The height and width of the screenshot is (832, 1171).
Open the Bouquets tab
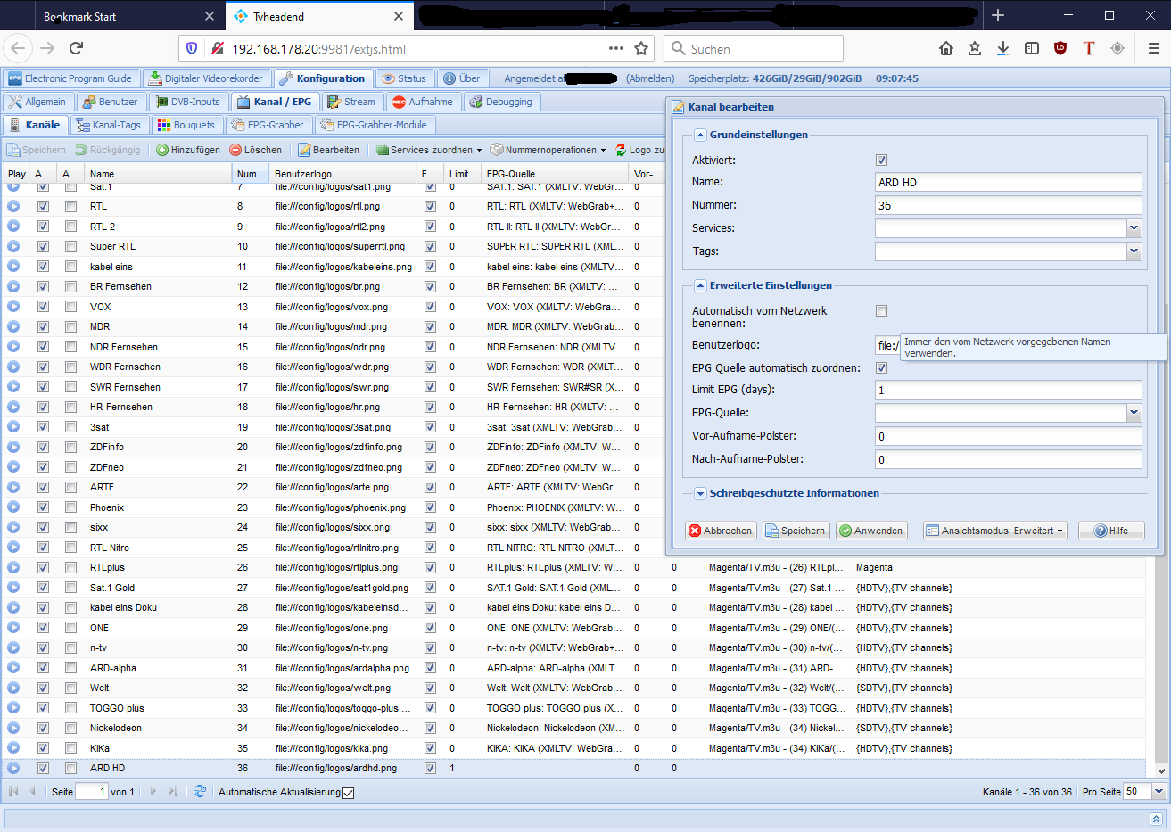coord(186,125)
